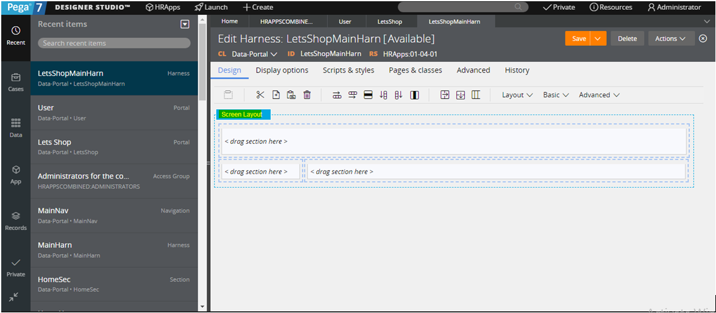Select the Advanced rule tab
This screenshot has height=313, width=716.
474,70
